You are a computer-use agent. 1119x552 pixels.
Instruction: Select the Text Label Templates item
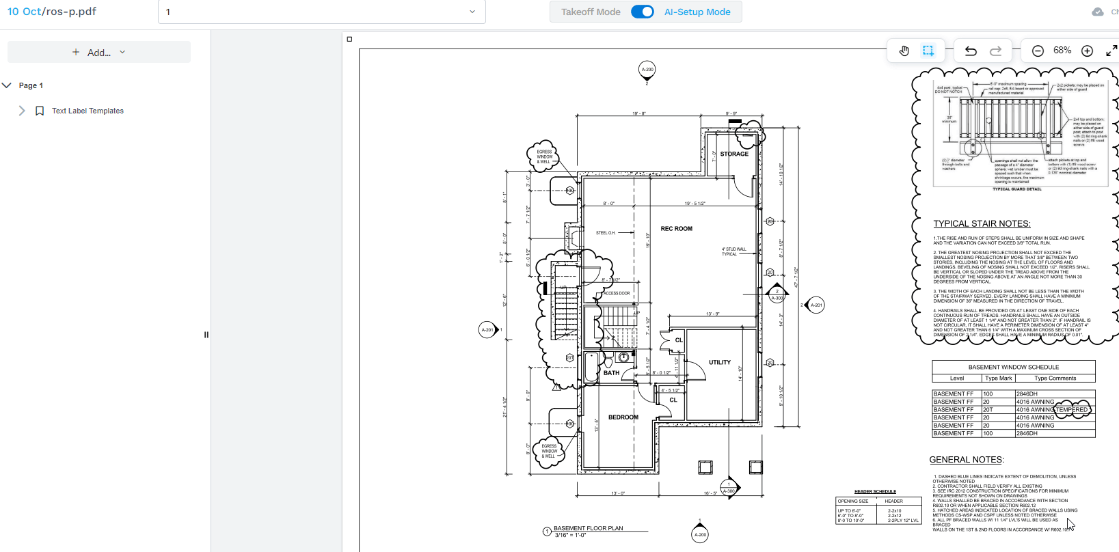click(x=87, y=111)
